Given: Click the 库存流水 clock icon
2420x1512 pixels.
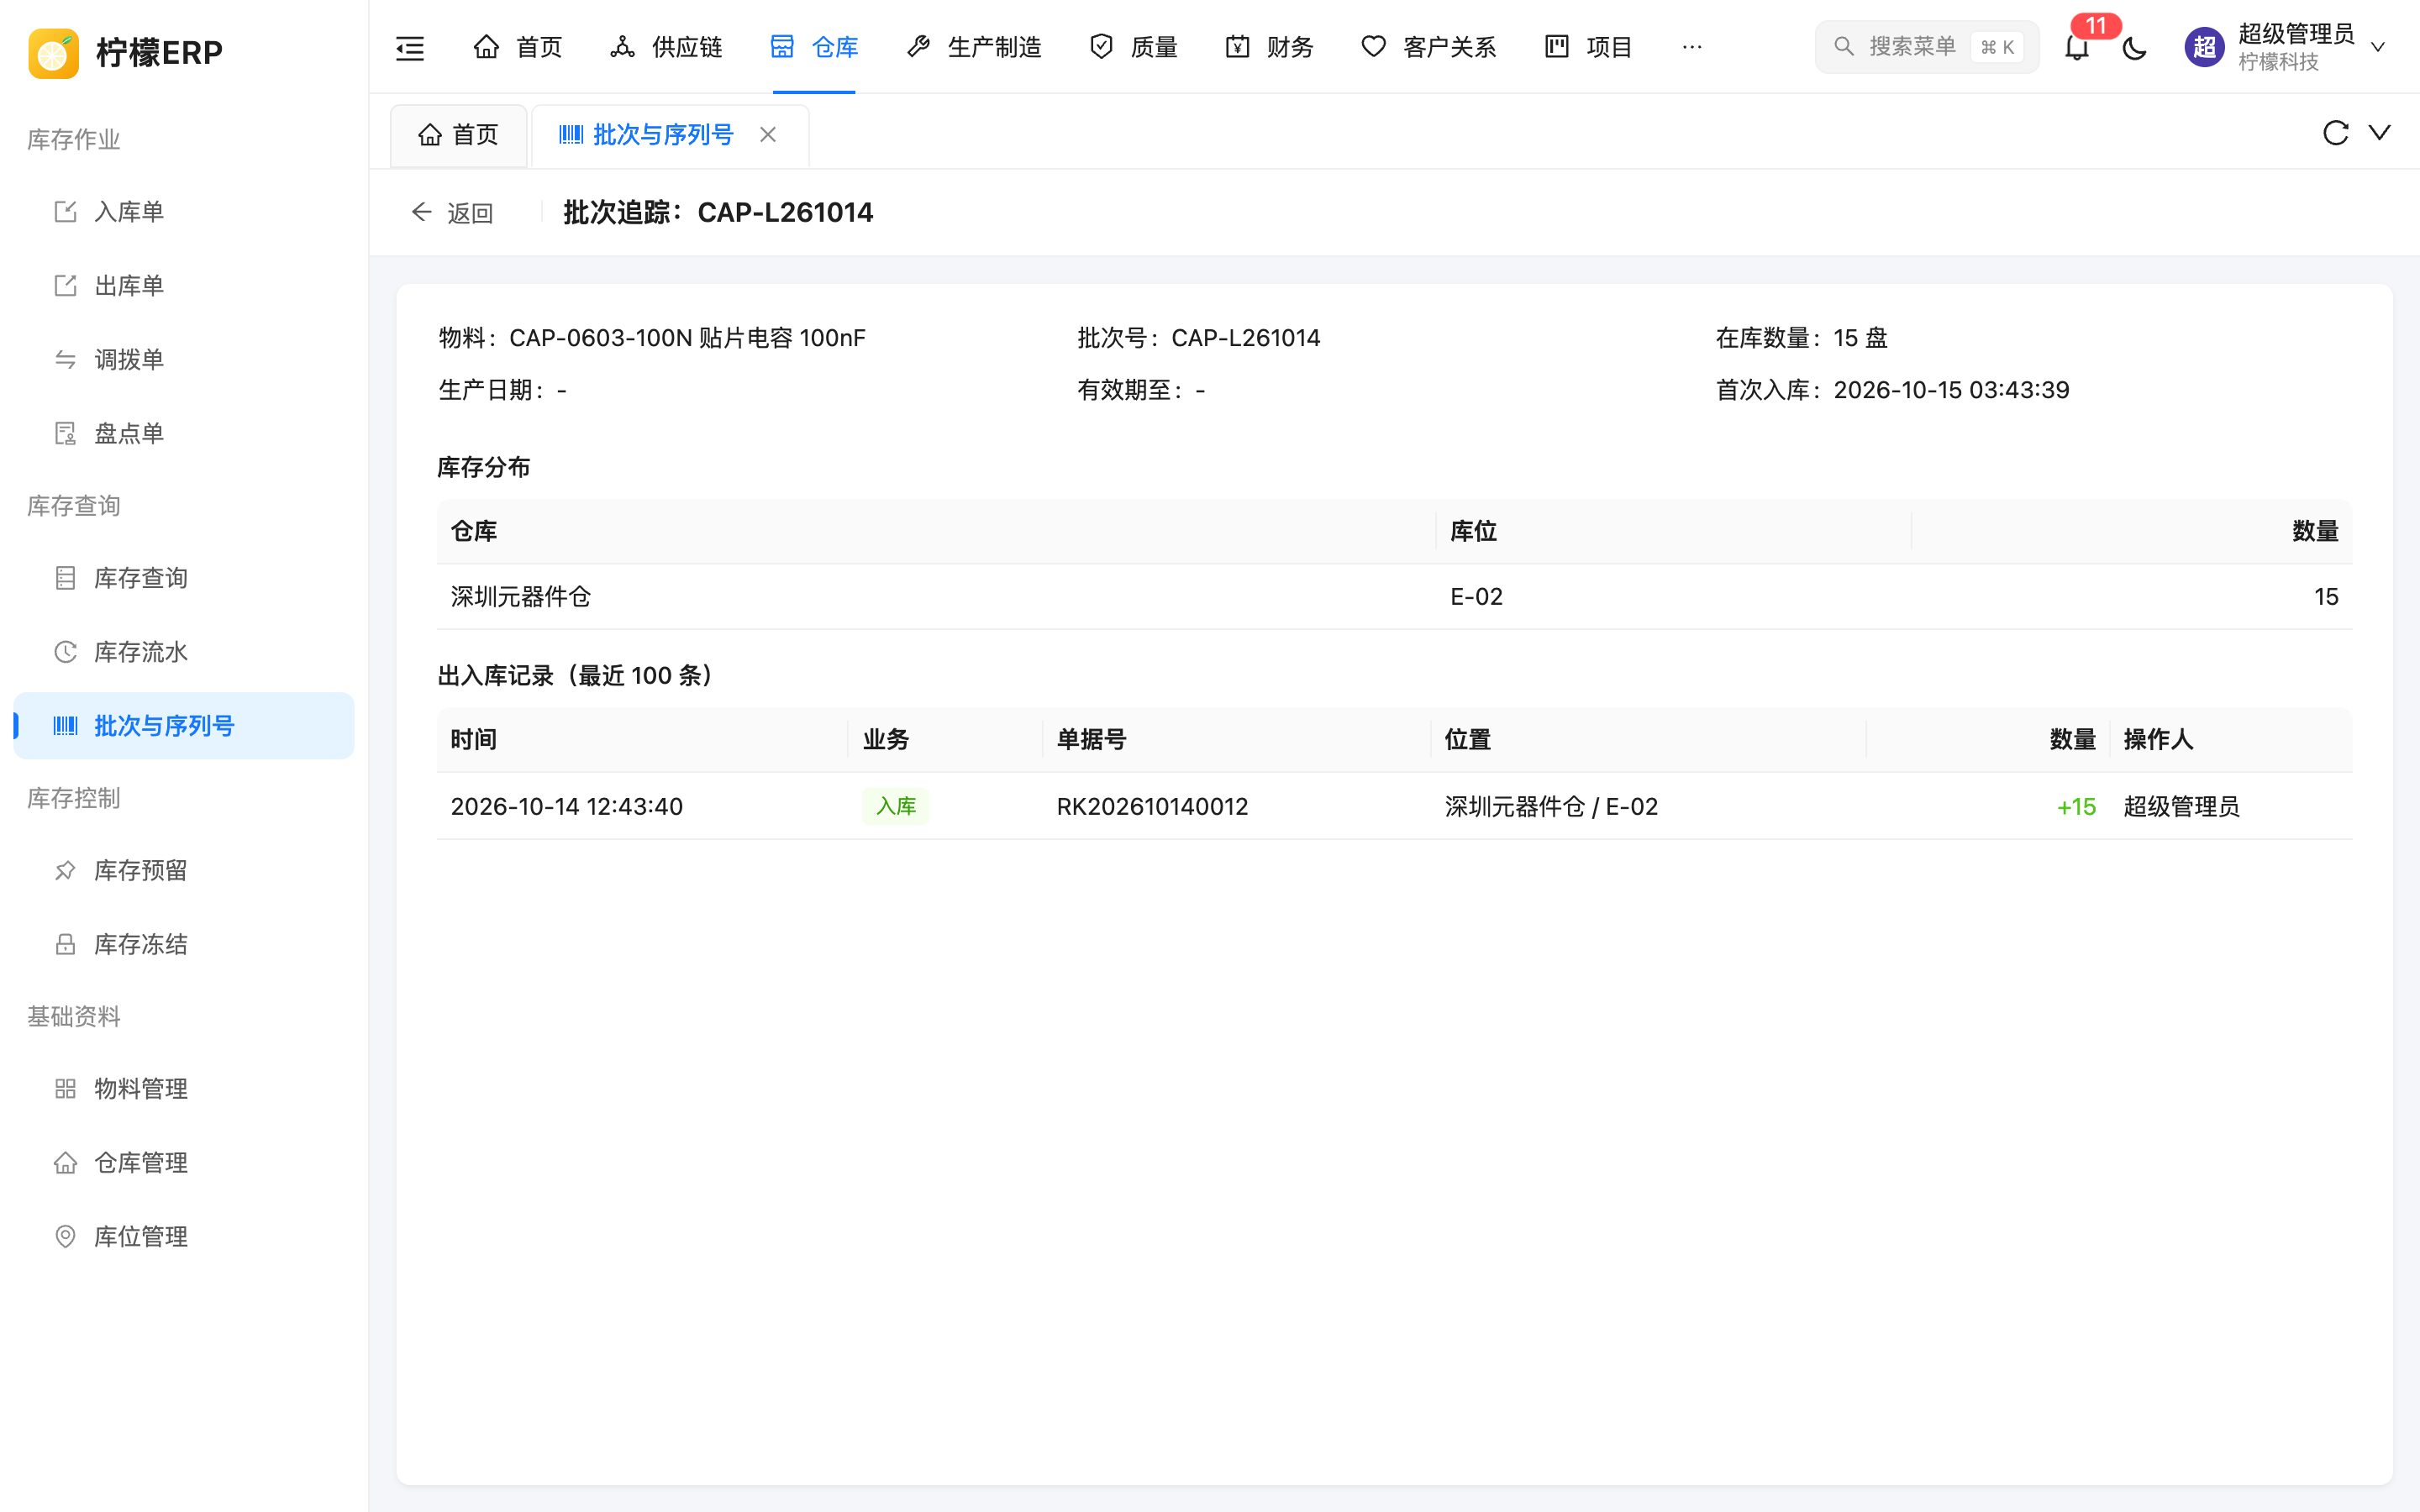Looking at the screenshot, I should tap(65, 652).
